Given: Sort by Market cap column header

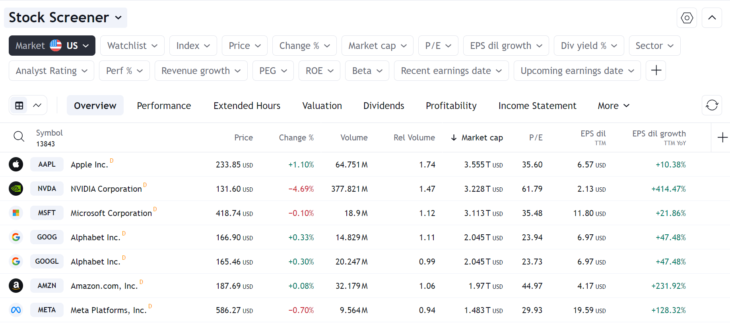Looking at the screenshot, I should tap(482, 138).
